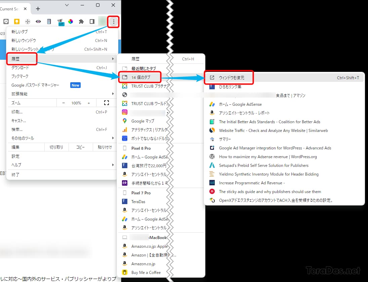368x282 pixels.
Task: Click ブックマーク in the menu
Action: pyautogui.click(x=62, y=77)
